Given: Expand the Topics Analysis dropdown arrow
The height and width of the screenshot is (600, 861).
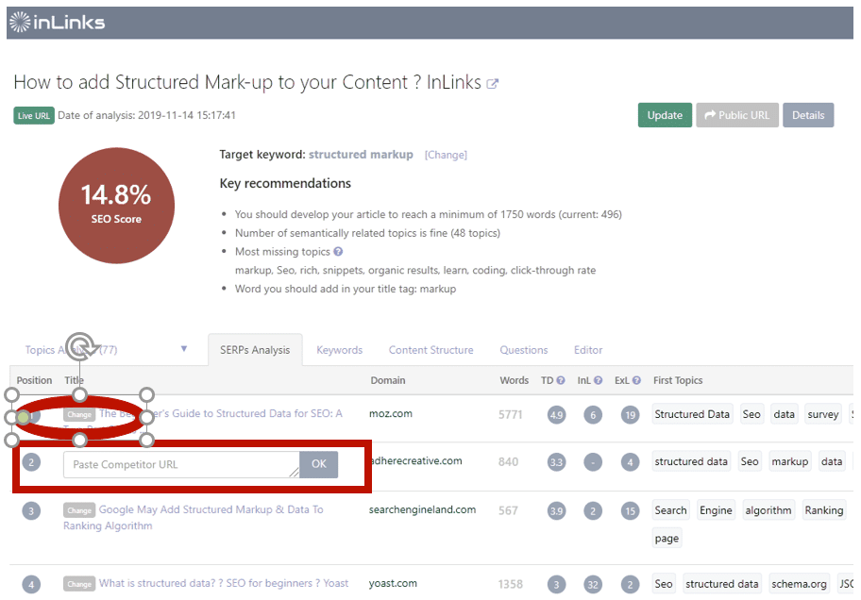Looking at the screenshot, I should click(x=184, y=348).
